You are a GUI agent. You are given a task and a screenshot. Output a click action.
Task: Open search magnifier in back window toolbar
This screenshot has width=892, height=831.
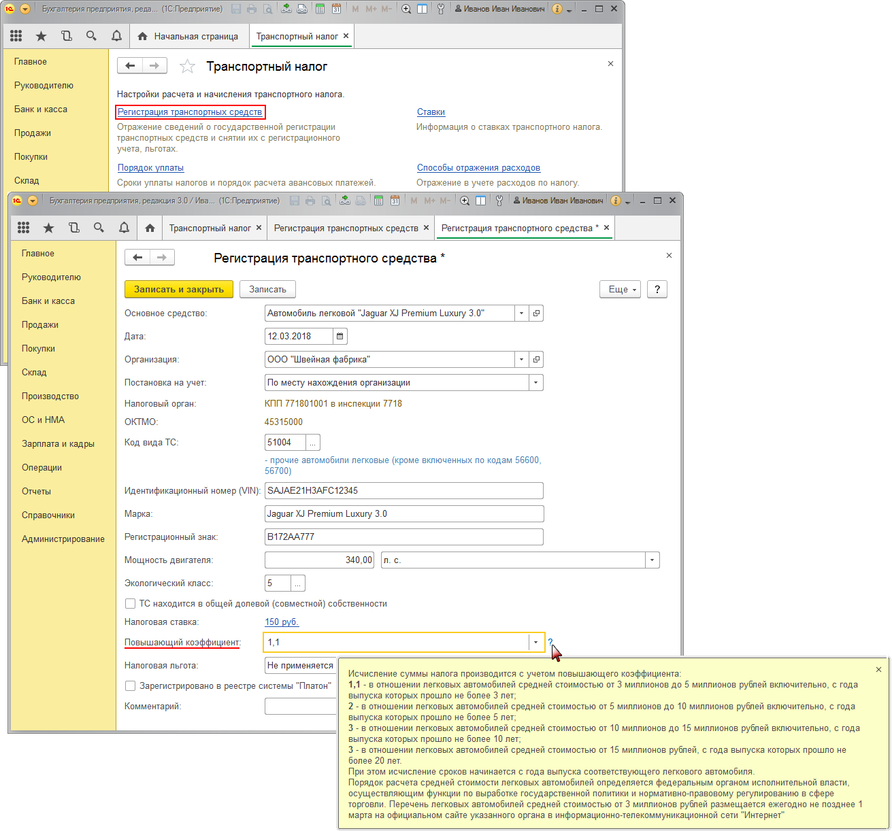point(91,36)
